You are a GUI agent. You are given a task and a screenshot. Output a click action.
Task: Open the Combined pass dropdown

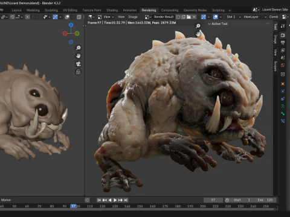click(x=273, y=17)
